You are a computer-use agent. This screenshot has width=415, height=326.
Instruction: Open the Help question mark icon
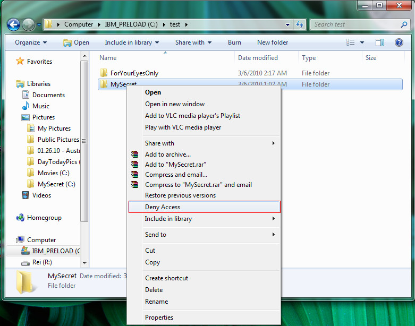point(399,42)
